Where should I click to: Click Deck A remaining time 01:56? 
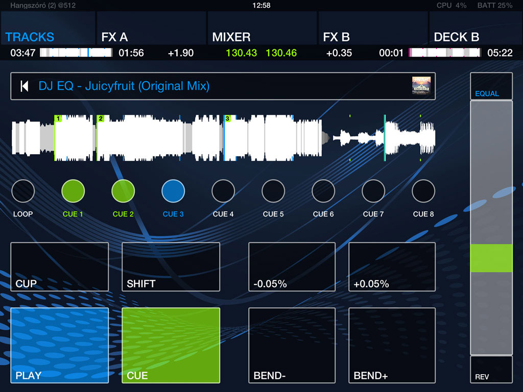coord(131,53)
